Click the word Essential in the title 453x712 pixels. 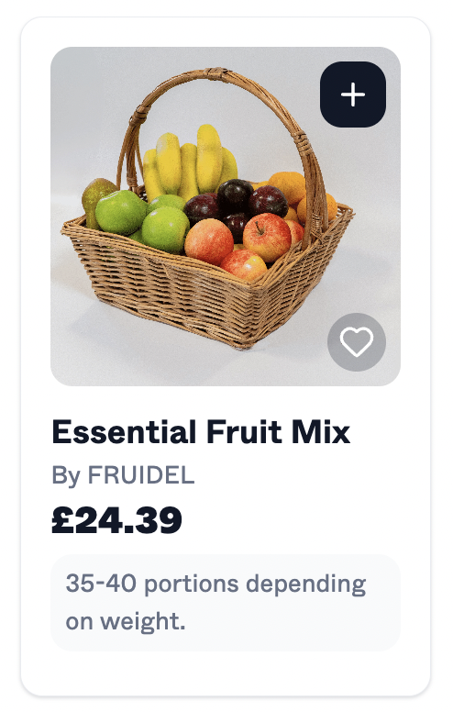click(x=125, y=431)
